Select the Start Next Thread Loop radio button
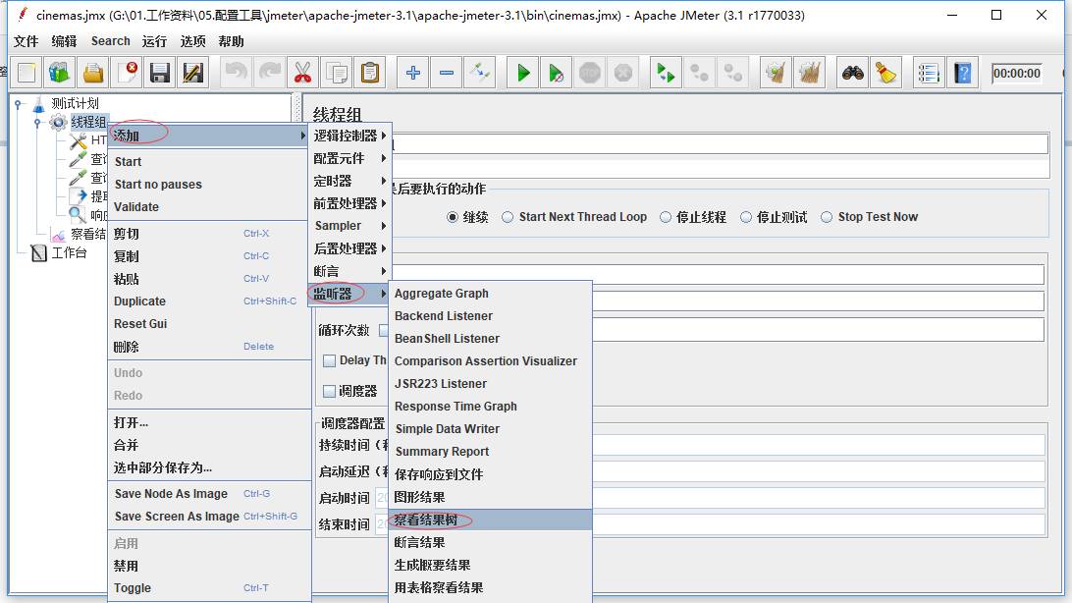 [x=508, y=217]
